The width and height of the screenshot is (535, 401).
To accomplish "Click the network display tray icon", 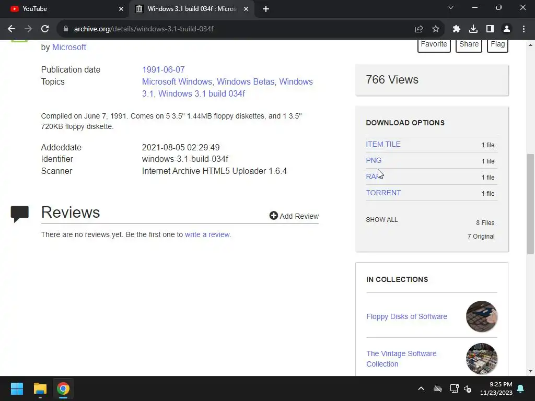I will click(454, 388).
